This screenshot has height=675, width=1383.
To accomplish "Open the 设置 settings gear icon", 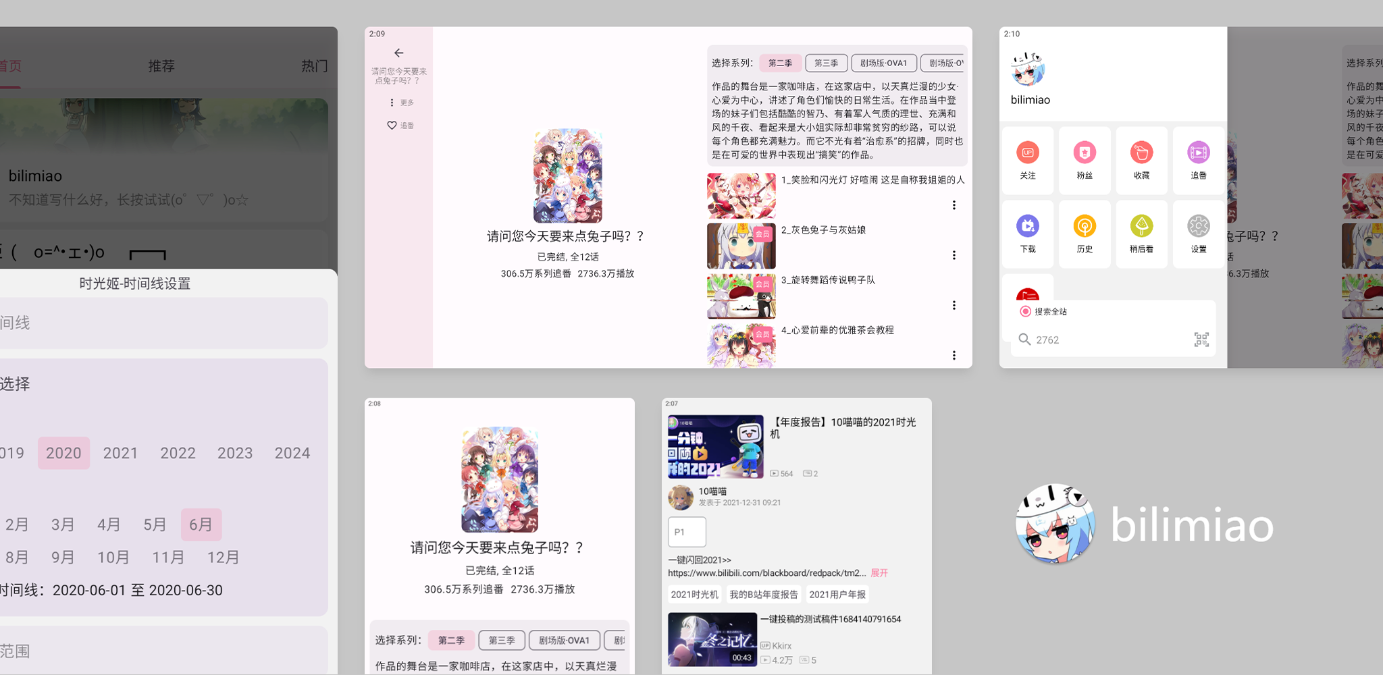I will (1198, 227).
